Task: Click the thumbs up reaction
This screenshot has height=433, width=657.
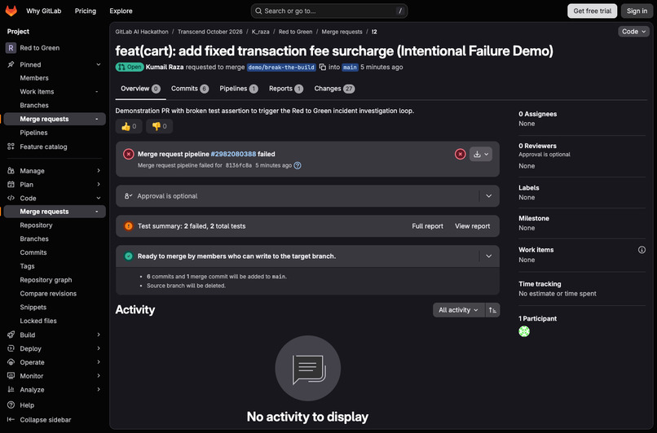Action: coord(129,126)
